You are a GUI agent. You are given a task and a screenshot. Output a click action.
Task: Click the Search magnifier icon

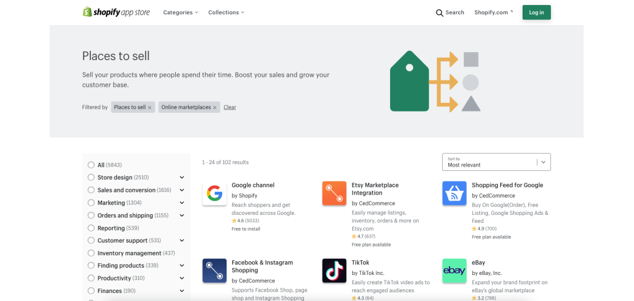(x=440, y=12)
